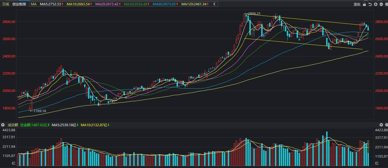388x168 pixels.
Task: Open chart settings gear at top right
Action: (x=386, y=4)
